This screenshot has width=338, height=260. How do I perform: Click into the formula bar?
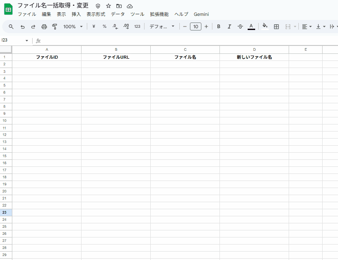pyautogui.click(x=189, y=41)
